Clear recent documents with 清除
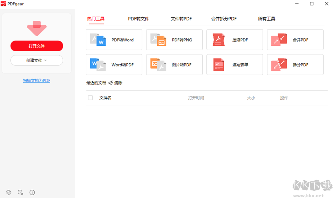 point(115,83)
